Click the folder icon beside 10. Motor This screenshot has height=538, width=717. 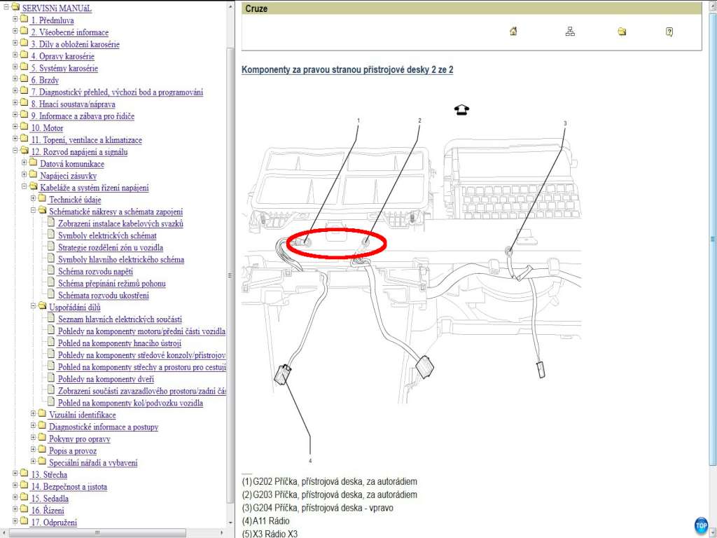coord(24,127)
